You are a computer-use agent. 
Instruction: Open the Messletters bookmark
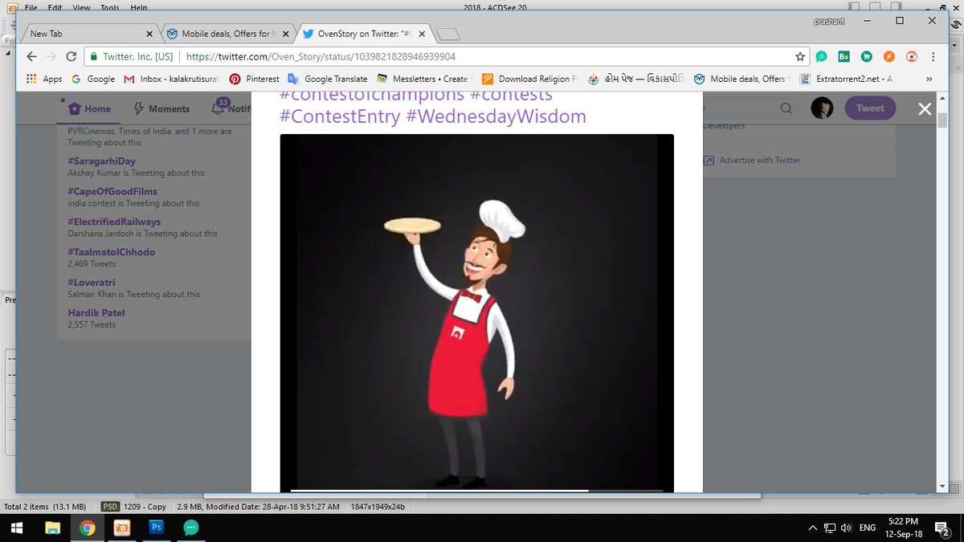click(x=423, y=79)
